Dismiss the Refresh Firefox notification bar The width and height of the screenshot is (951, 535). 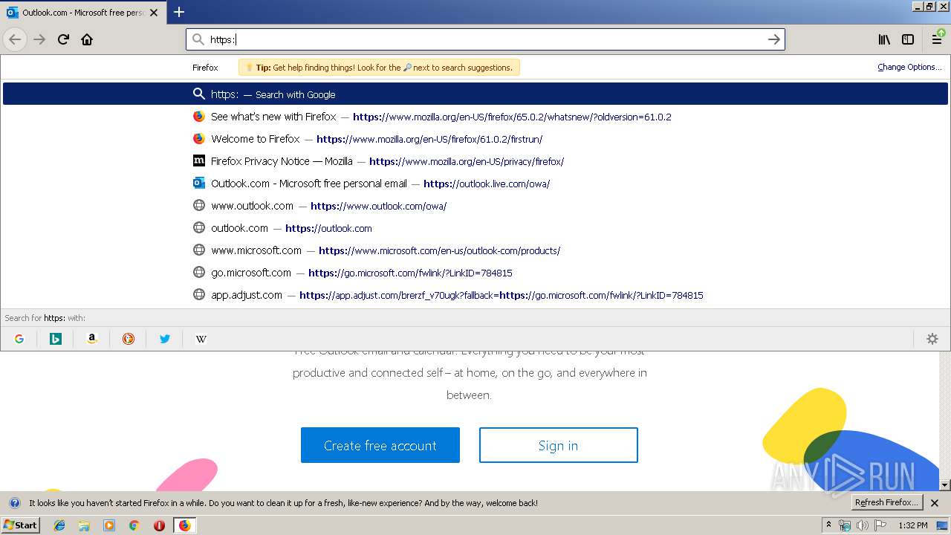[935, 502]
